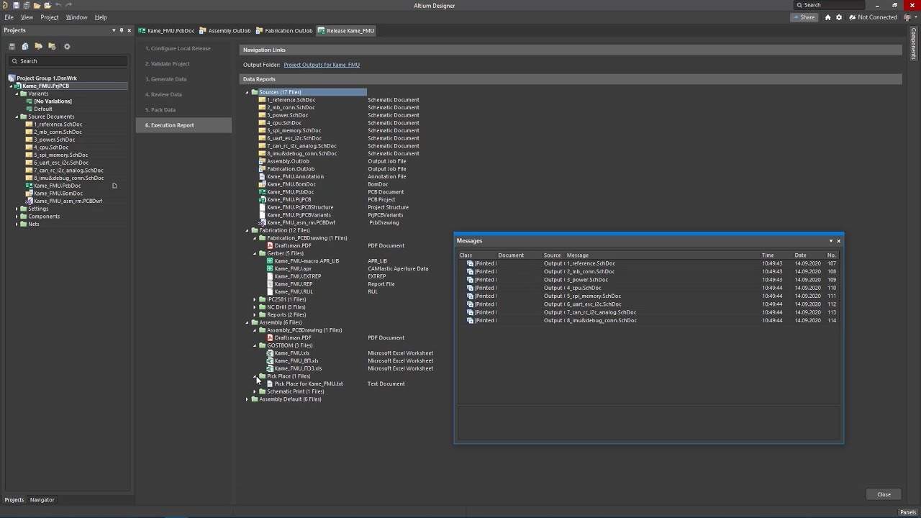Image resolution: width=921 pixels, height=518 pixels.
Task: Open Projects panel settings gear
Action: [x=67, y=46]
